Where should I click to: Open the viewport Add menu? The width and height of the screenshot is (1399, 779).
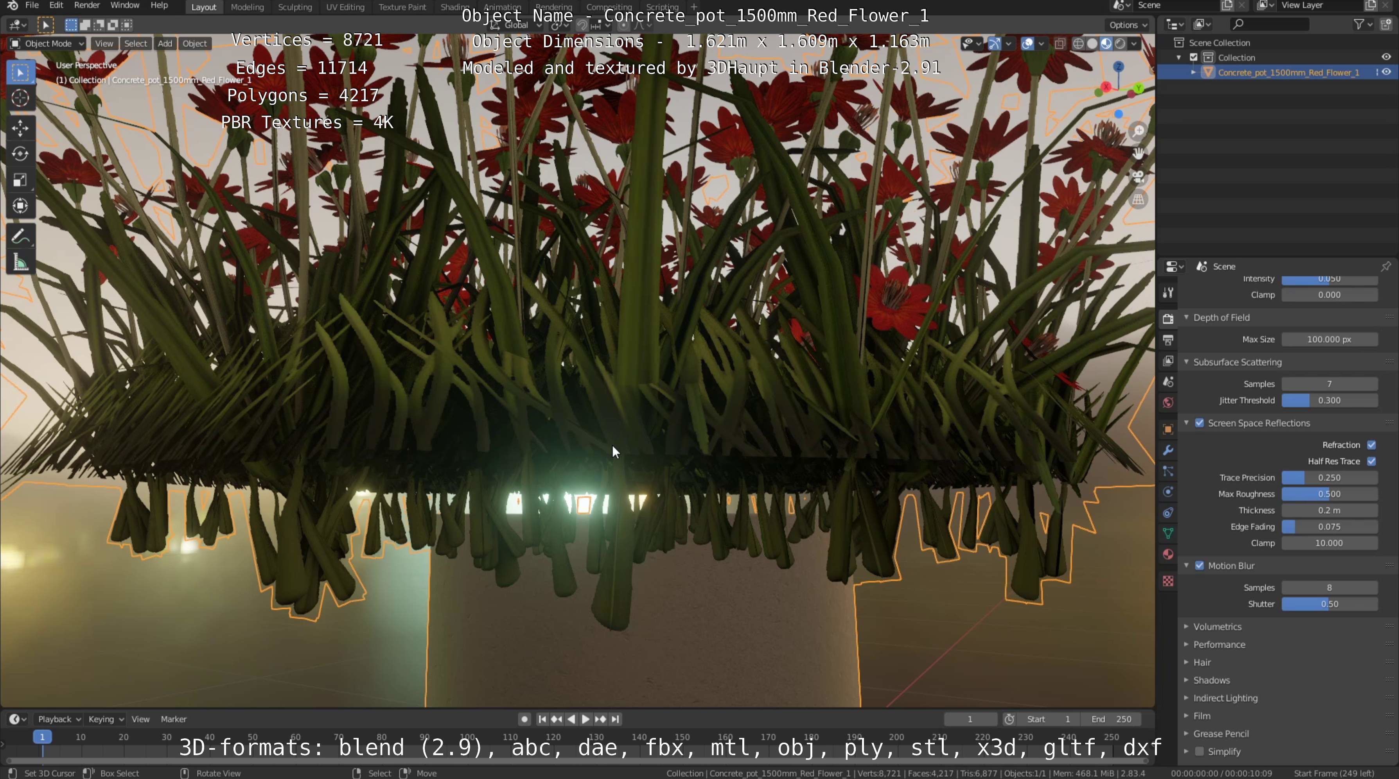point(165,43)
